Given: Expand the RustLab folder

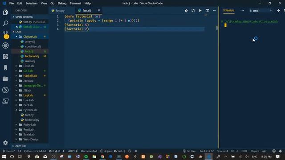Looking at the screenshot, I should [x=16, y=129].
